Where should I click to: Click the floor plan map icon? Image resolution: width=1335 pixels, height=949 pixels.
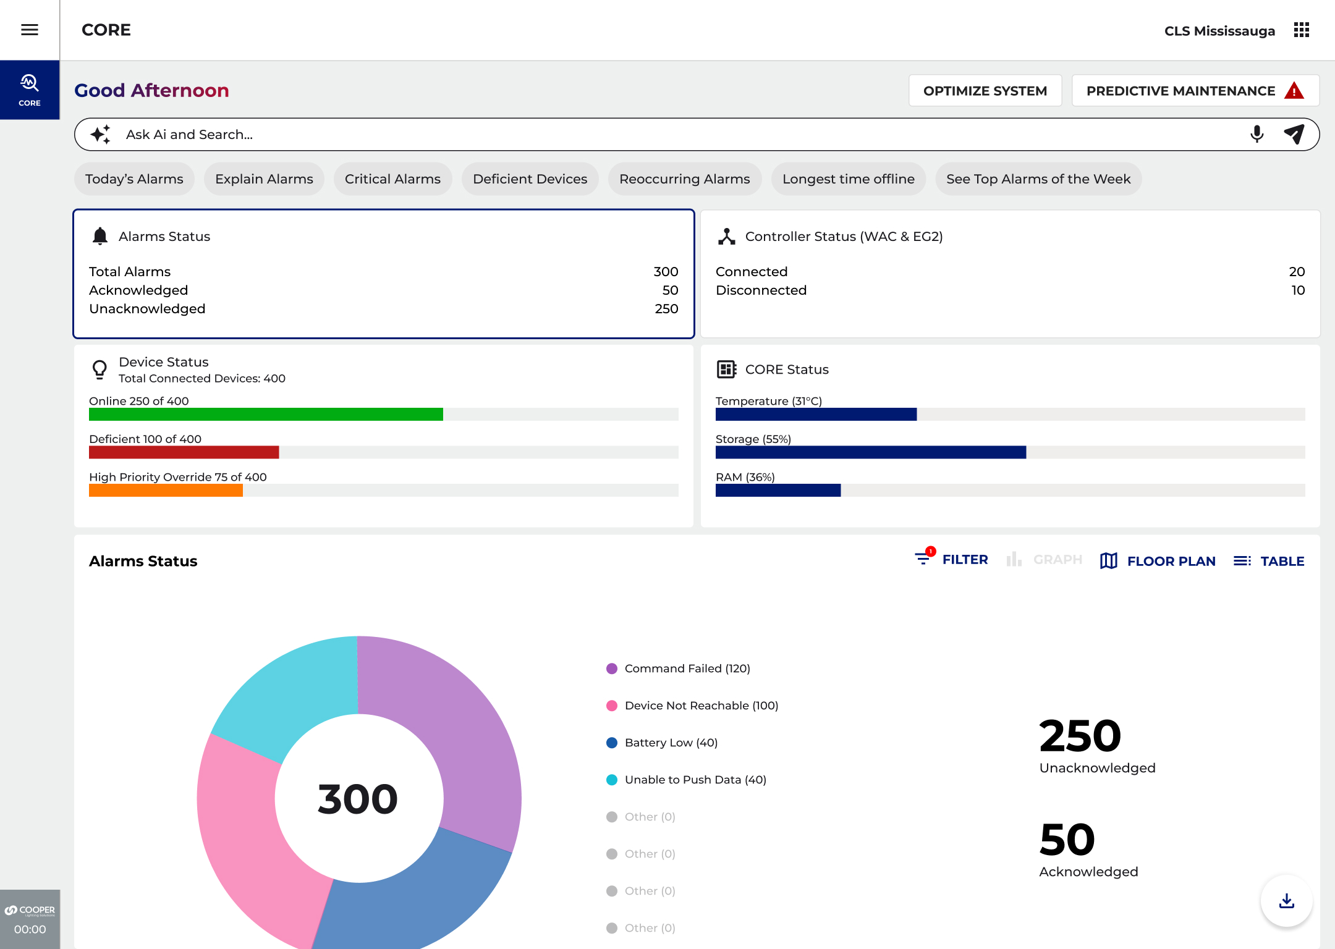pos(1109,561)
